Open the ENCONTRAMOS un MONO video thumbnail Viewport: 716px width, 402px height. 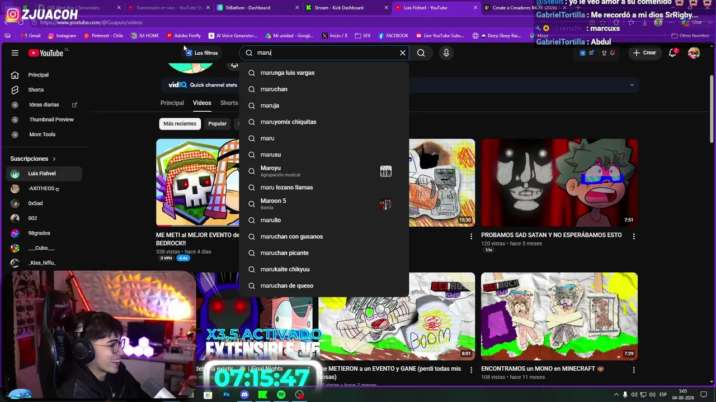click(x=559, y=316)
